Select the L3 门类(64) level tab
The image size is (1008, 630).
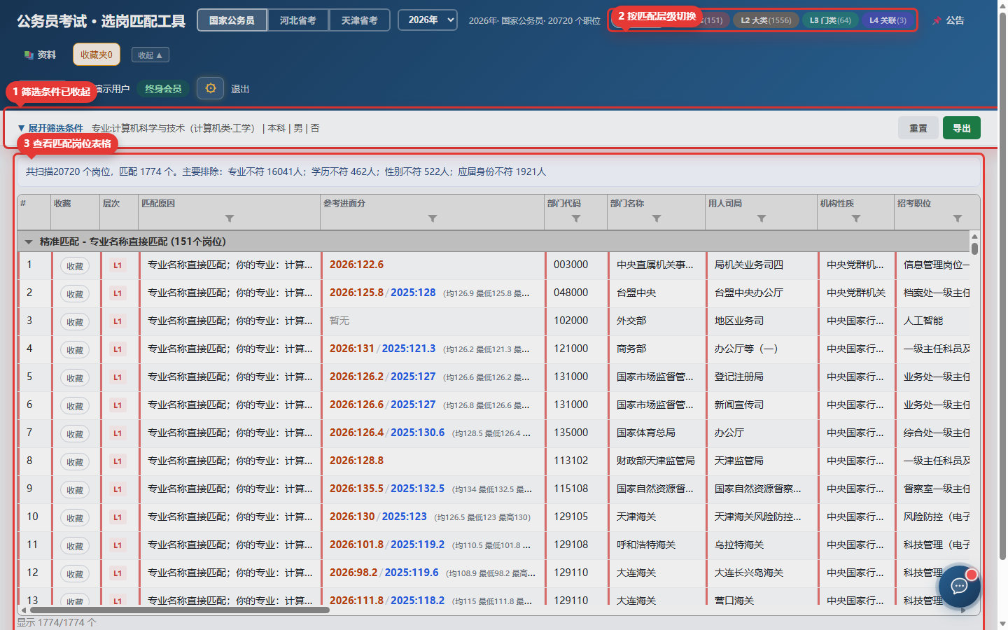[830, 20]
